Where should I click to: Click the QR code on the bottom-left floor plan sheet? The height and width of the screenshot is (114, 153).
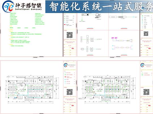[x=70, y=92]
